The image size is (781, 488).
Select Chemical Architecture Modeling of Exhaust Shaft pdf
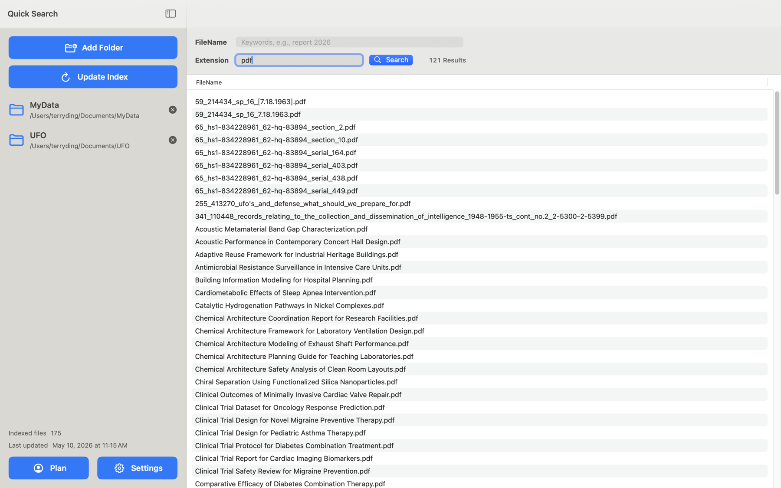pos(479,344)
